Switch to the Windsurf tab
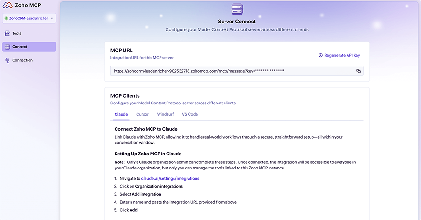Screen dimensions: 421x220 (165, 114)
